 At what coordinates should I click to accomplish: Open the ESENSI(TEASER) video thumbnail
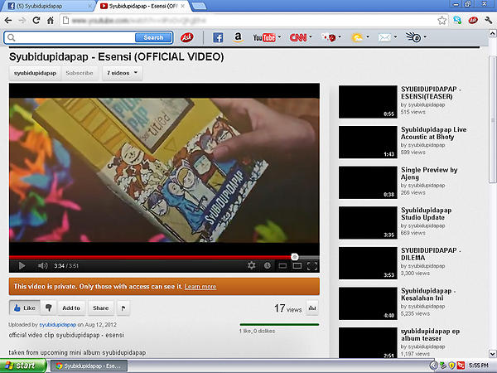click(x=368, y=102)
